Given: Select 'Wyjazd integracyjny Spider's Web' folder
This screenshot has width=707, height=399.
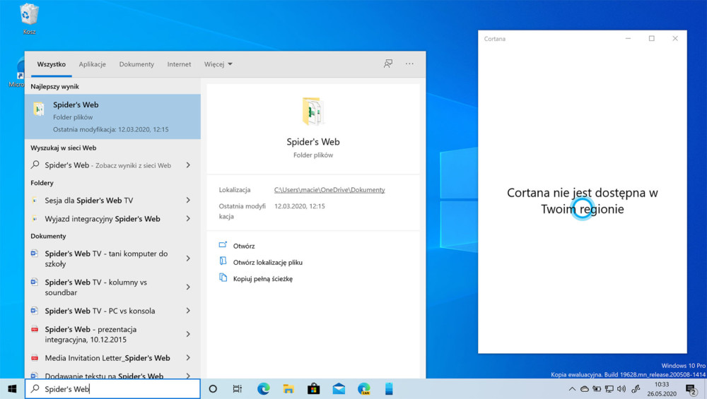Looking at the screenshot, I should pyautogui.click(x=103, y=219).
